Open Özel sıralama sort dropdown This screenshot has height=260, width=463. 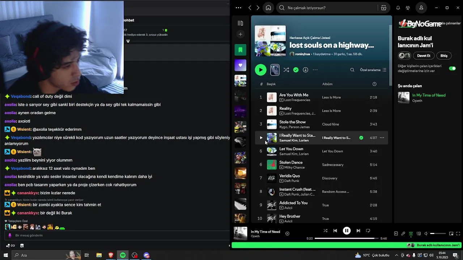(373, 70)
